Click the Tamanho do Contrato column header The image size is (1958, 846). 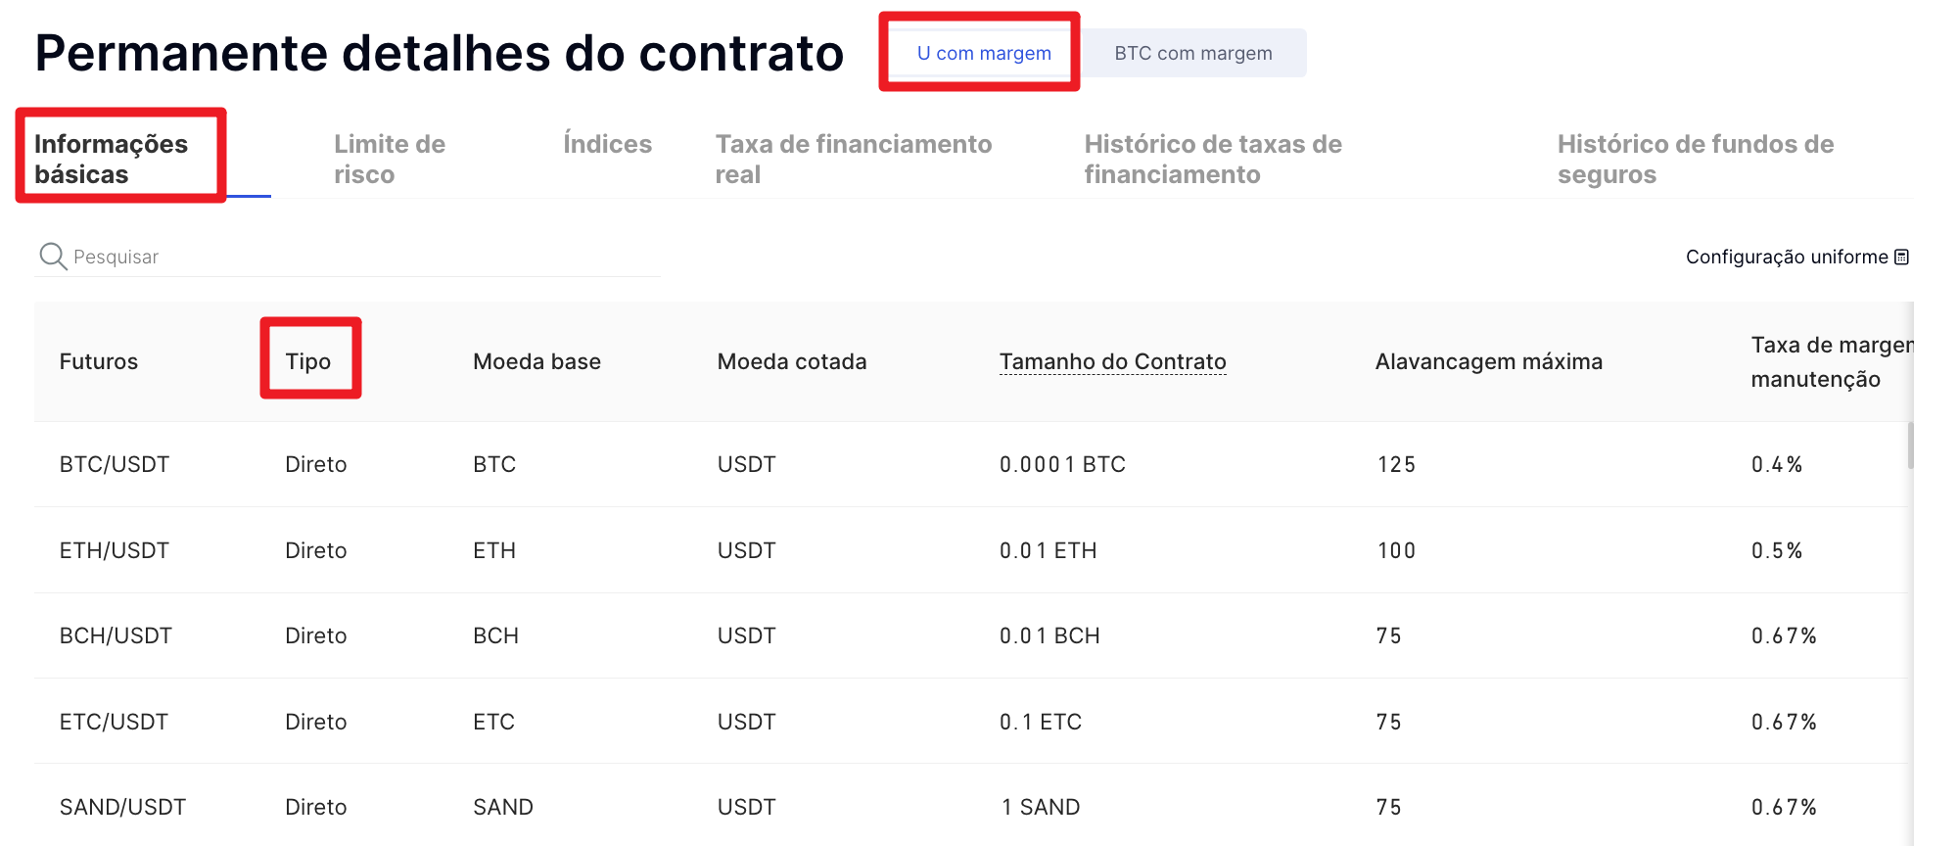[x=1112, y=361]
